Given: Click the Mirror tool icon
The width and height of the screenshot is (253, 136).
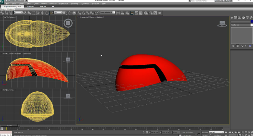Looking at the screenshot, I should (118, 13).
